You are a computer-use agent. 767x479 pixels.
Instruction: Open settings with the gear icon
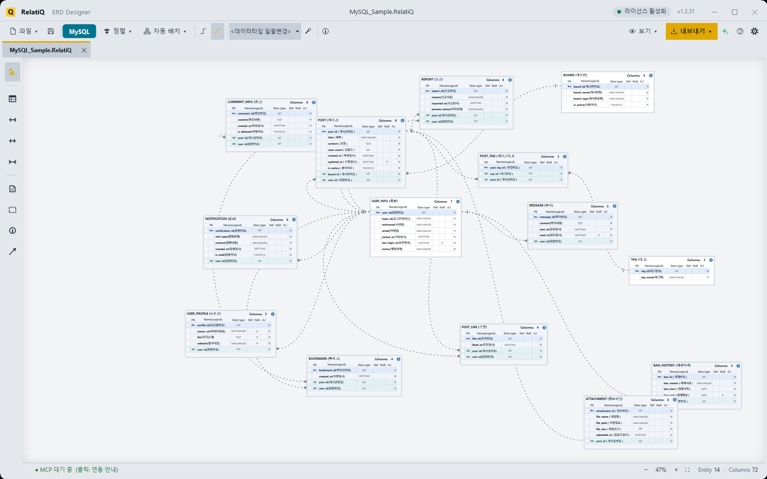[755, 31]
